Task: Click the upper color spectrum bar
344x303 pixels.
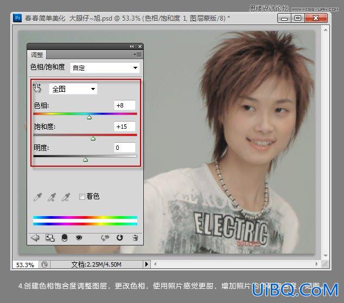Action: tap(85, 217)
